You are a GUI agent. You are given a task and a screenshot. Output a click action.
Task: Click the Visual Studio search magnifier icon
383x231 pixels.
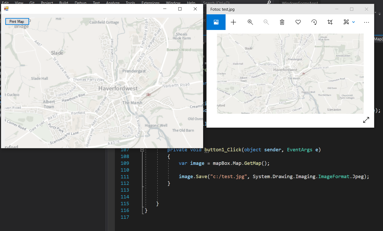click(x=269, y=2)
